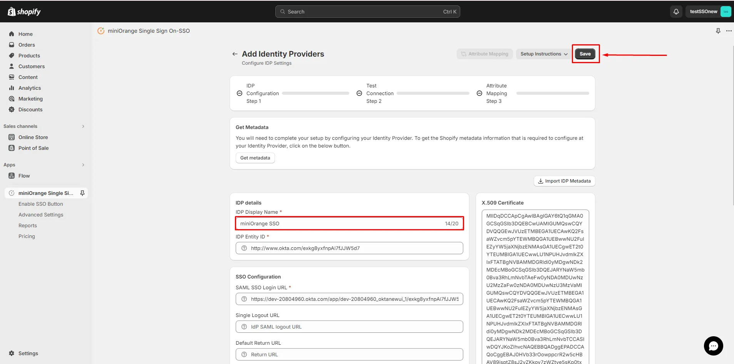This screenshot has height=364, width=734.
Task: Open Point of Sale channel
Action: 34,148
